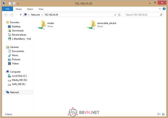Screen dimensions: 168x118
Task: Open the removable_sdcard shared folder
Action: [102, 25]
